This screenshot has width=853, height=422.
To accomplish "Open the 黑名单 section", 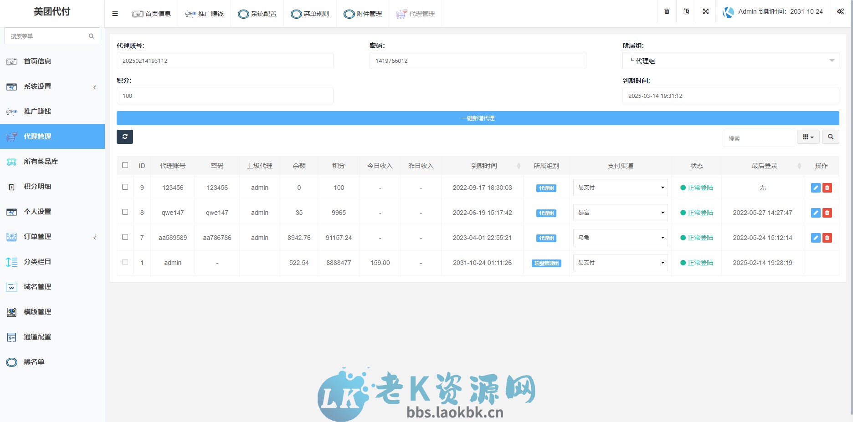I will 34,362.
